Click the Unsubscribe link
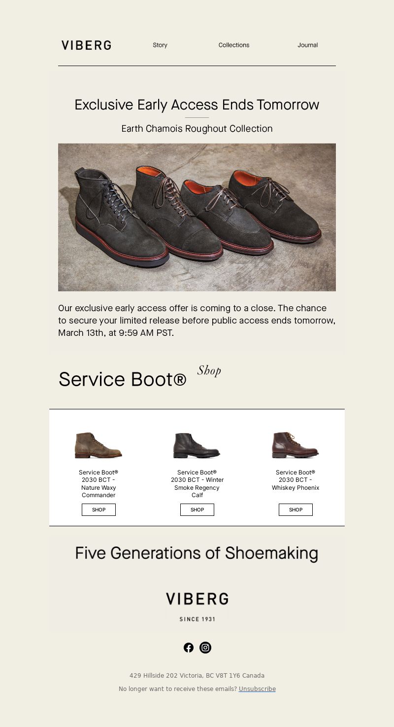This screenshot has width=394, height=727. pos(257,689)
